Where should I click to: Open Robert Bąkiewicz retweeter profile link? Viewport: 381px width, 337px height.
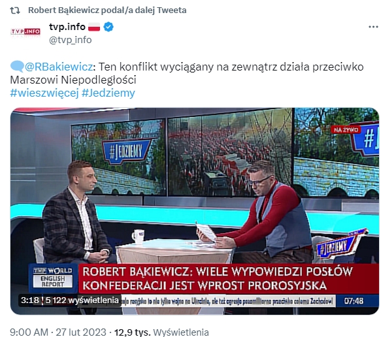pyautogui.click(x=63, y=10)
